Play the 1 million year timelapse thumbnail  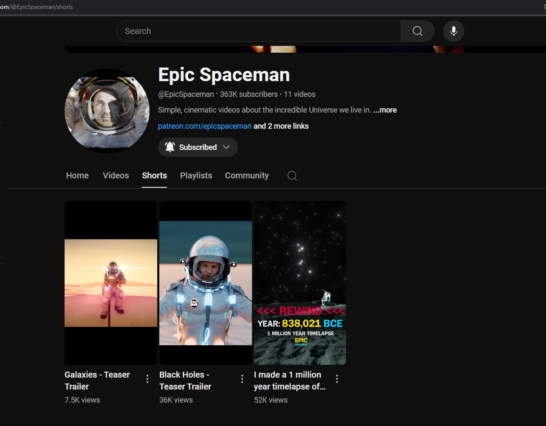click(300, 283)
